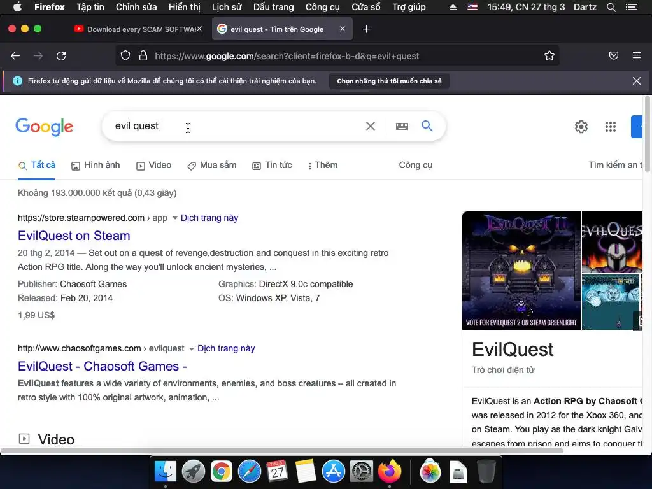Switch to Tin tức results tab

click(272, 165)
